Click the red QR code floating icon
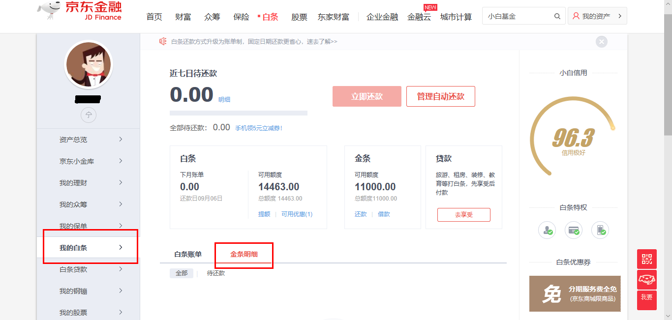Screen dimensions: 672x320 coord(647,259)
